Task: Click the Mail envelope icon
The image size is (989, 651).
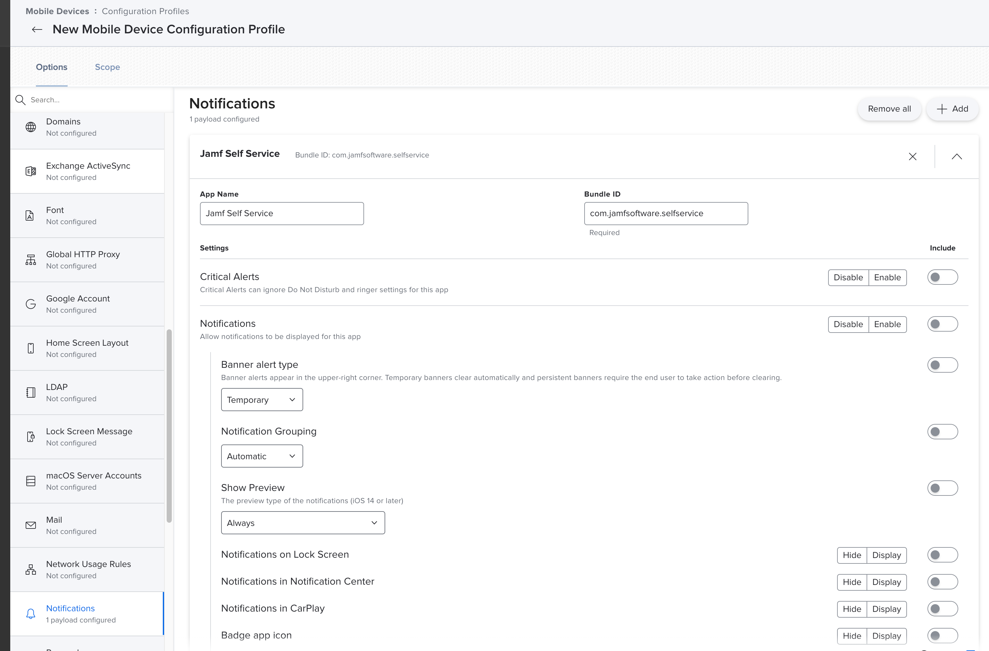Action: point(31,526)
